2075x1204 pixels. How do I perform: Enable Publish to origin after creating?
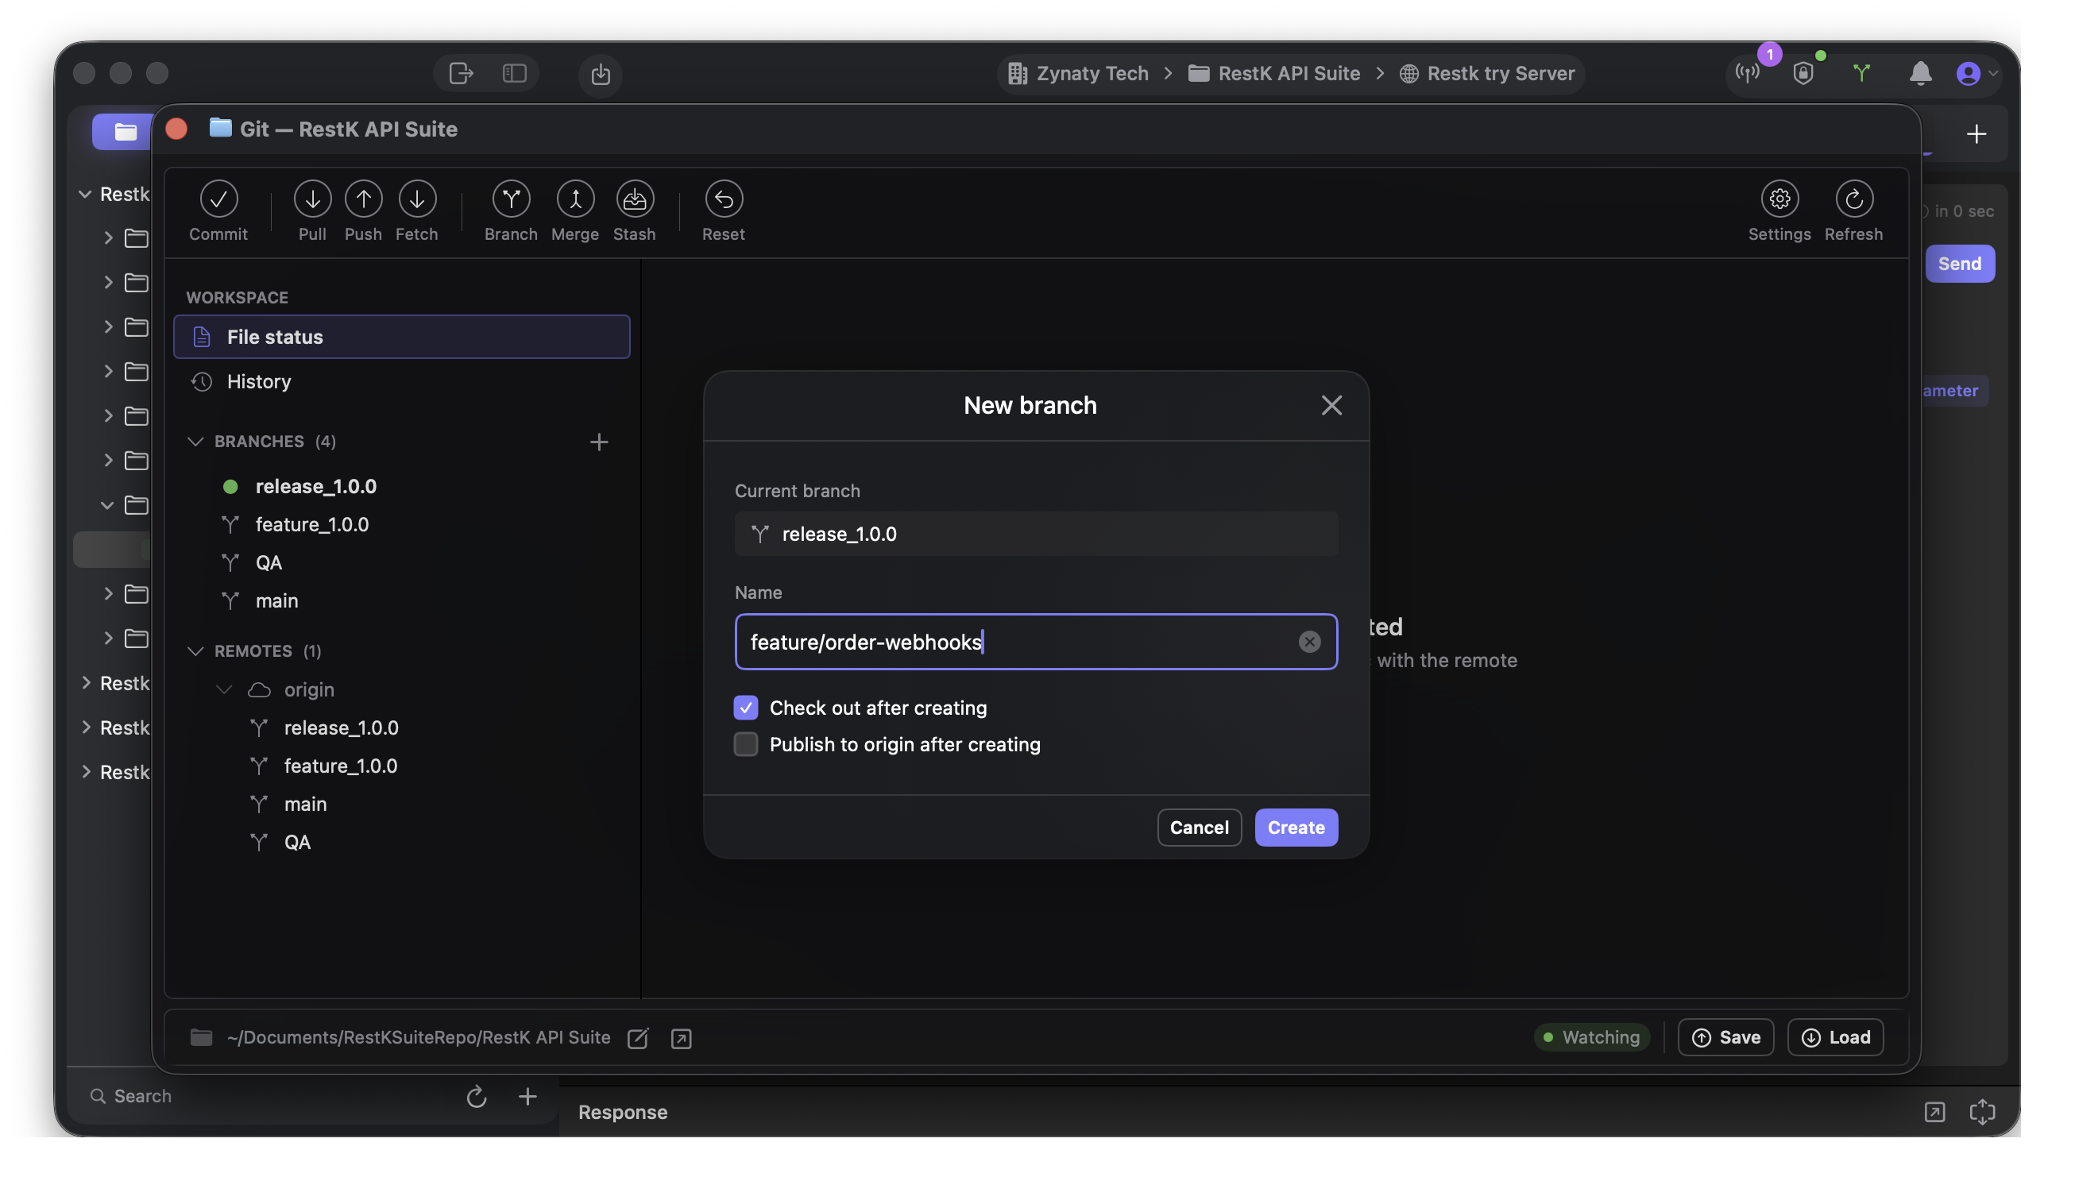(x=745, y=744)
